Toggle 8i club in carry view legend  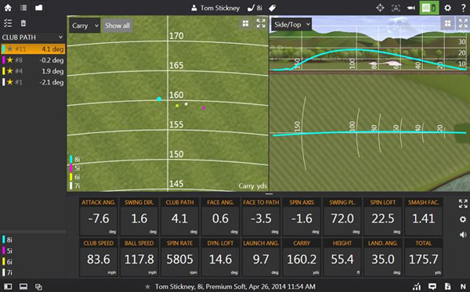pos(75,160)
